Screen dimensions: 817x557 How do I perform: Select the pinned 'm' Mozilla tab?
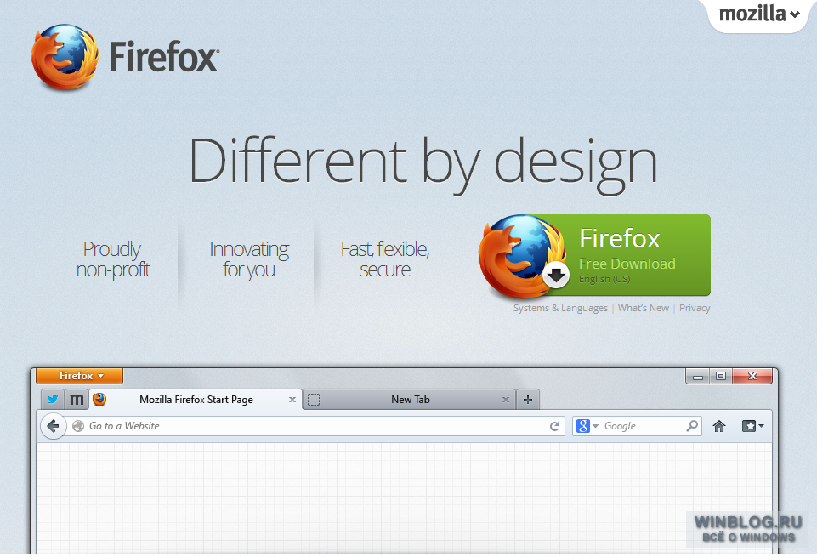click(x=77, y=400)
